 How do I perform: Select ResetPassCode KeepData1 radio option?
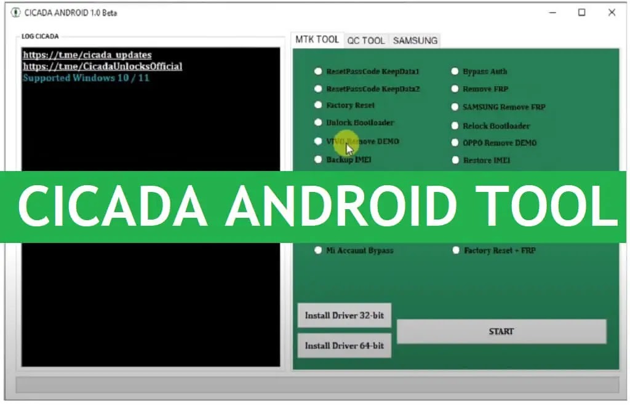[x=318, y=71]
